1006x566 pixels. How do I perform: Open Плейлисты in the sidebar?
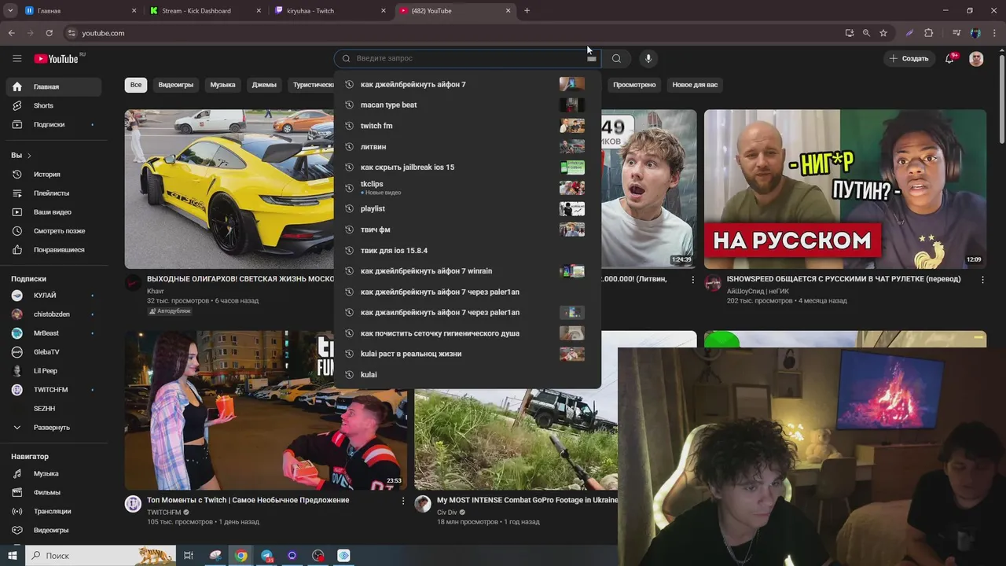pos(53,193)
